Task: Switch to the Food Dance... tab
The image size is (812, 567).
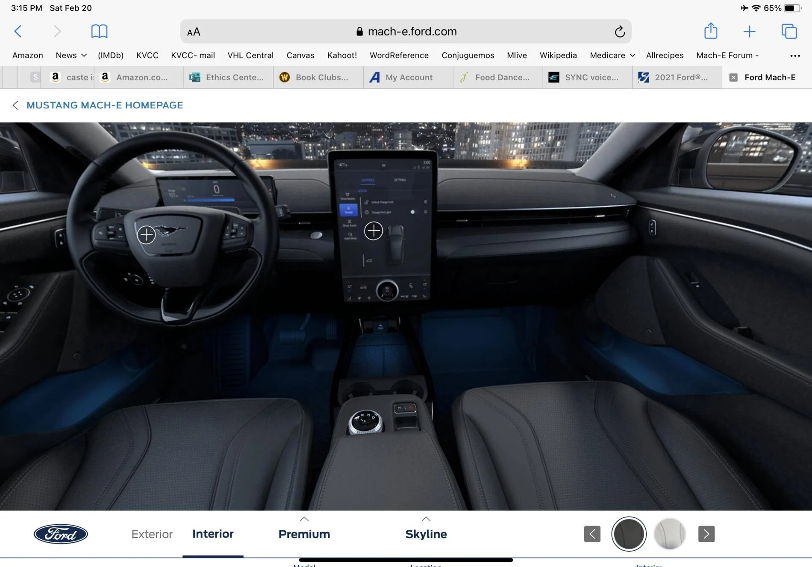Action: [498, 77]
